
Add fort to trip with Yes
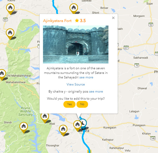pyautogui.click(x=69, y=104)
